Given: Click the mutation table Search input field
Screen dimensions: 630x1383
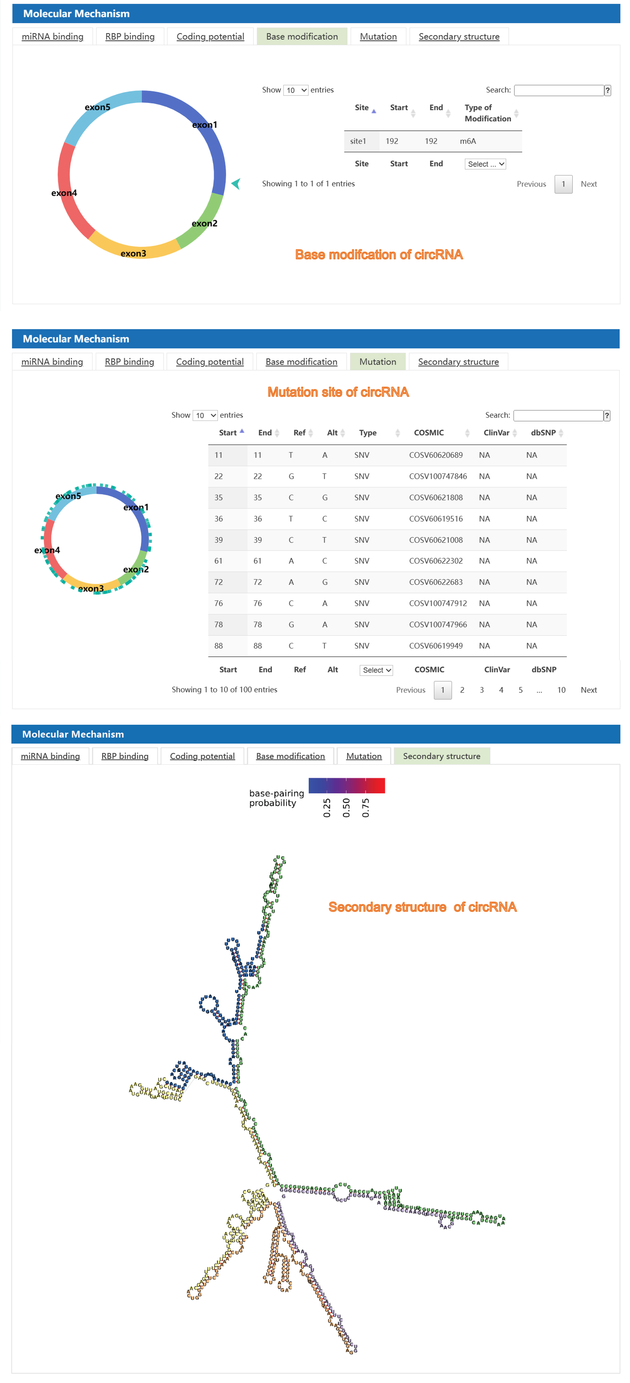Looking at the screenshot, I should pos(558,416).
